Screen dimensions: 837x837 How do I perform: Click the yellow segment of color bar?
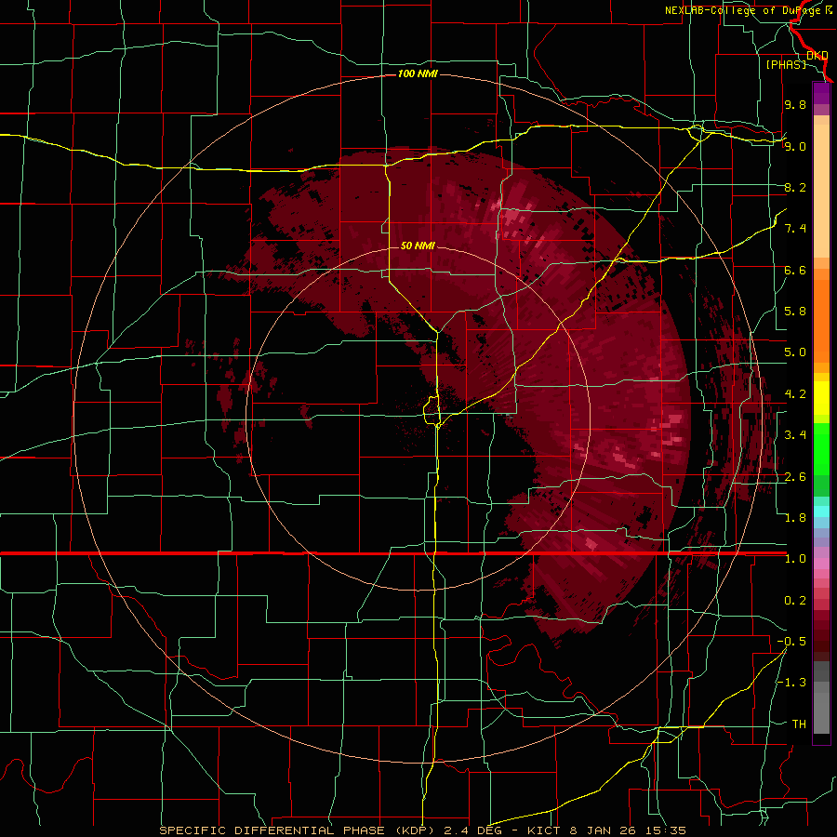[x=821, y=398]
